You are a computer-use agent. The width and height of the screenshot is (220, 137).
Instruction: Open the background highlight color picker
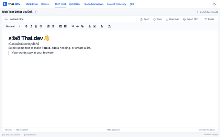95,26
